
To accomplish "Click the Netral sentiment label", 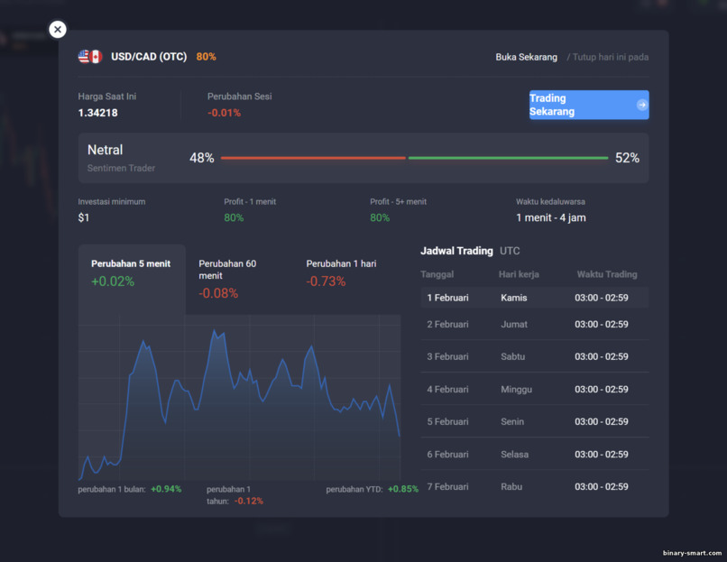I will tap(106, 150).
